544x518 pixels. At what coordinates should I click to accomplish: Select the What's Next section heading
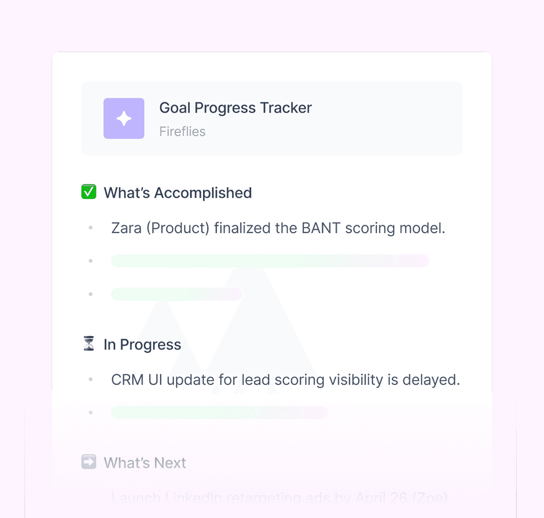click(x=145, y=463)
